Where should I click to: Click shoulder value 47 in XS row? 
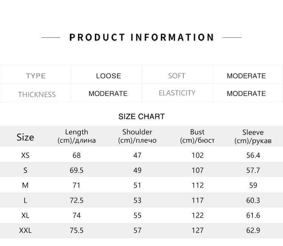click(137, 155)
